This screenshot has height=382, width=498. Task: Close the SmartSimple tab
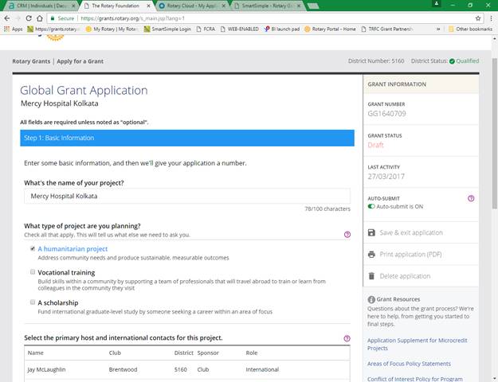click(x=299, y=6)
